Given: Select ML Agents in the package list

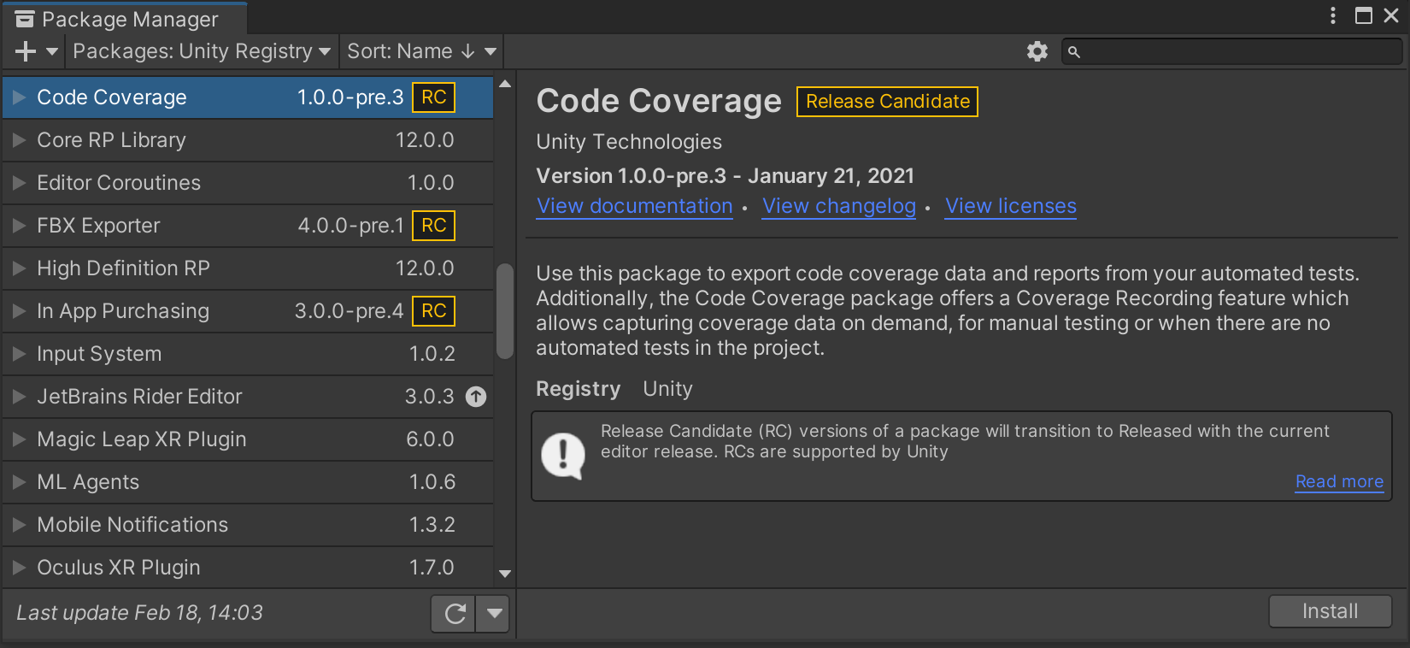Looking at the screenshot, I should [x=88, y=482].
